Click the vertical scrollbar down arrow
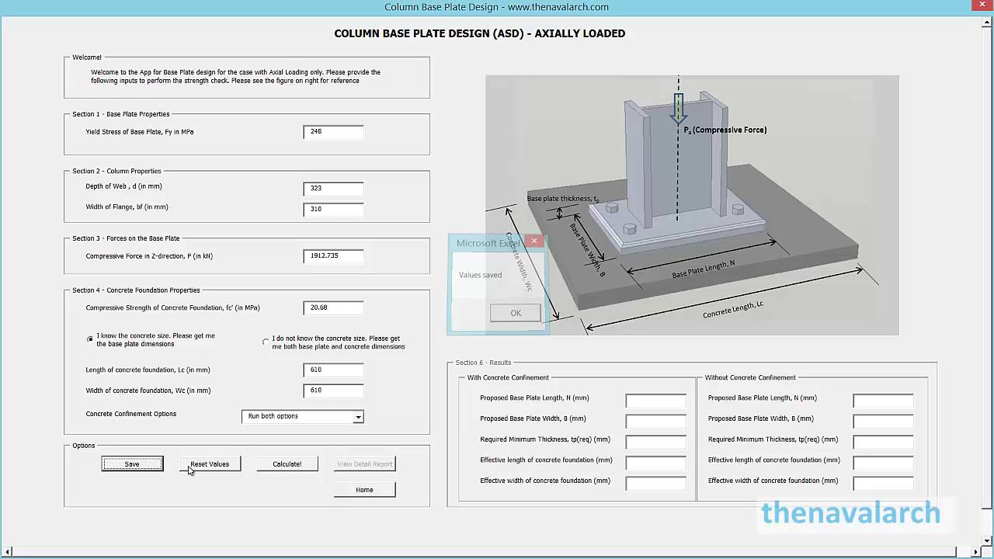Image resolution: width=994 pixels, height=559 pixels. (986, 541)
